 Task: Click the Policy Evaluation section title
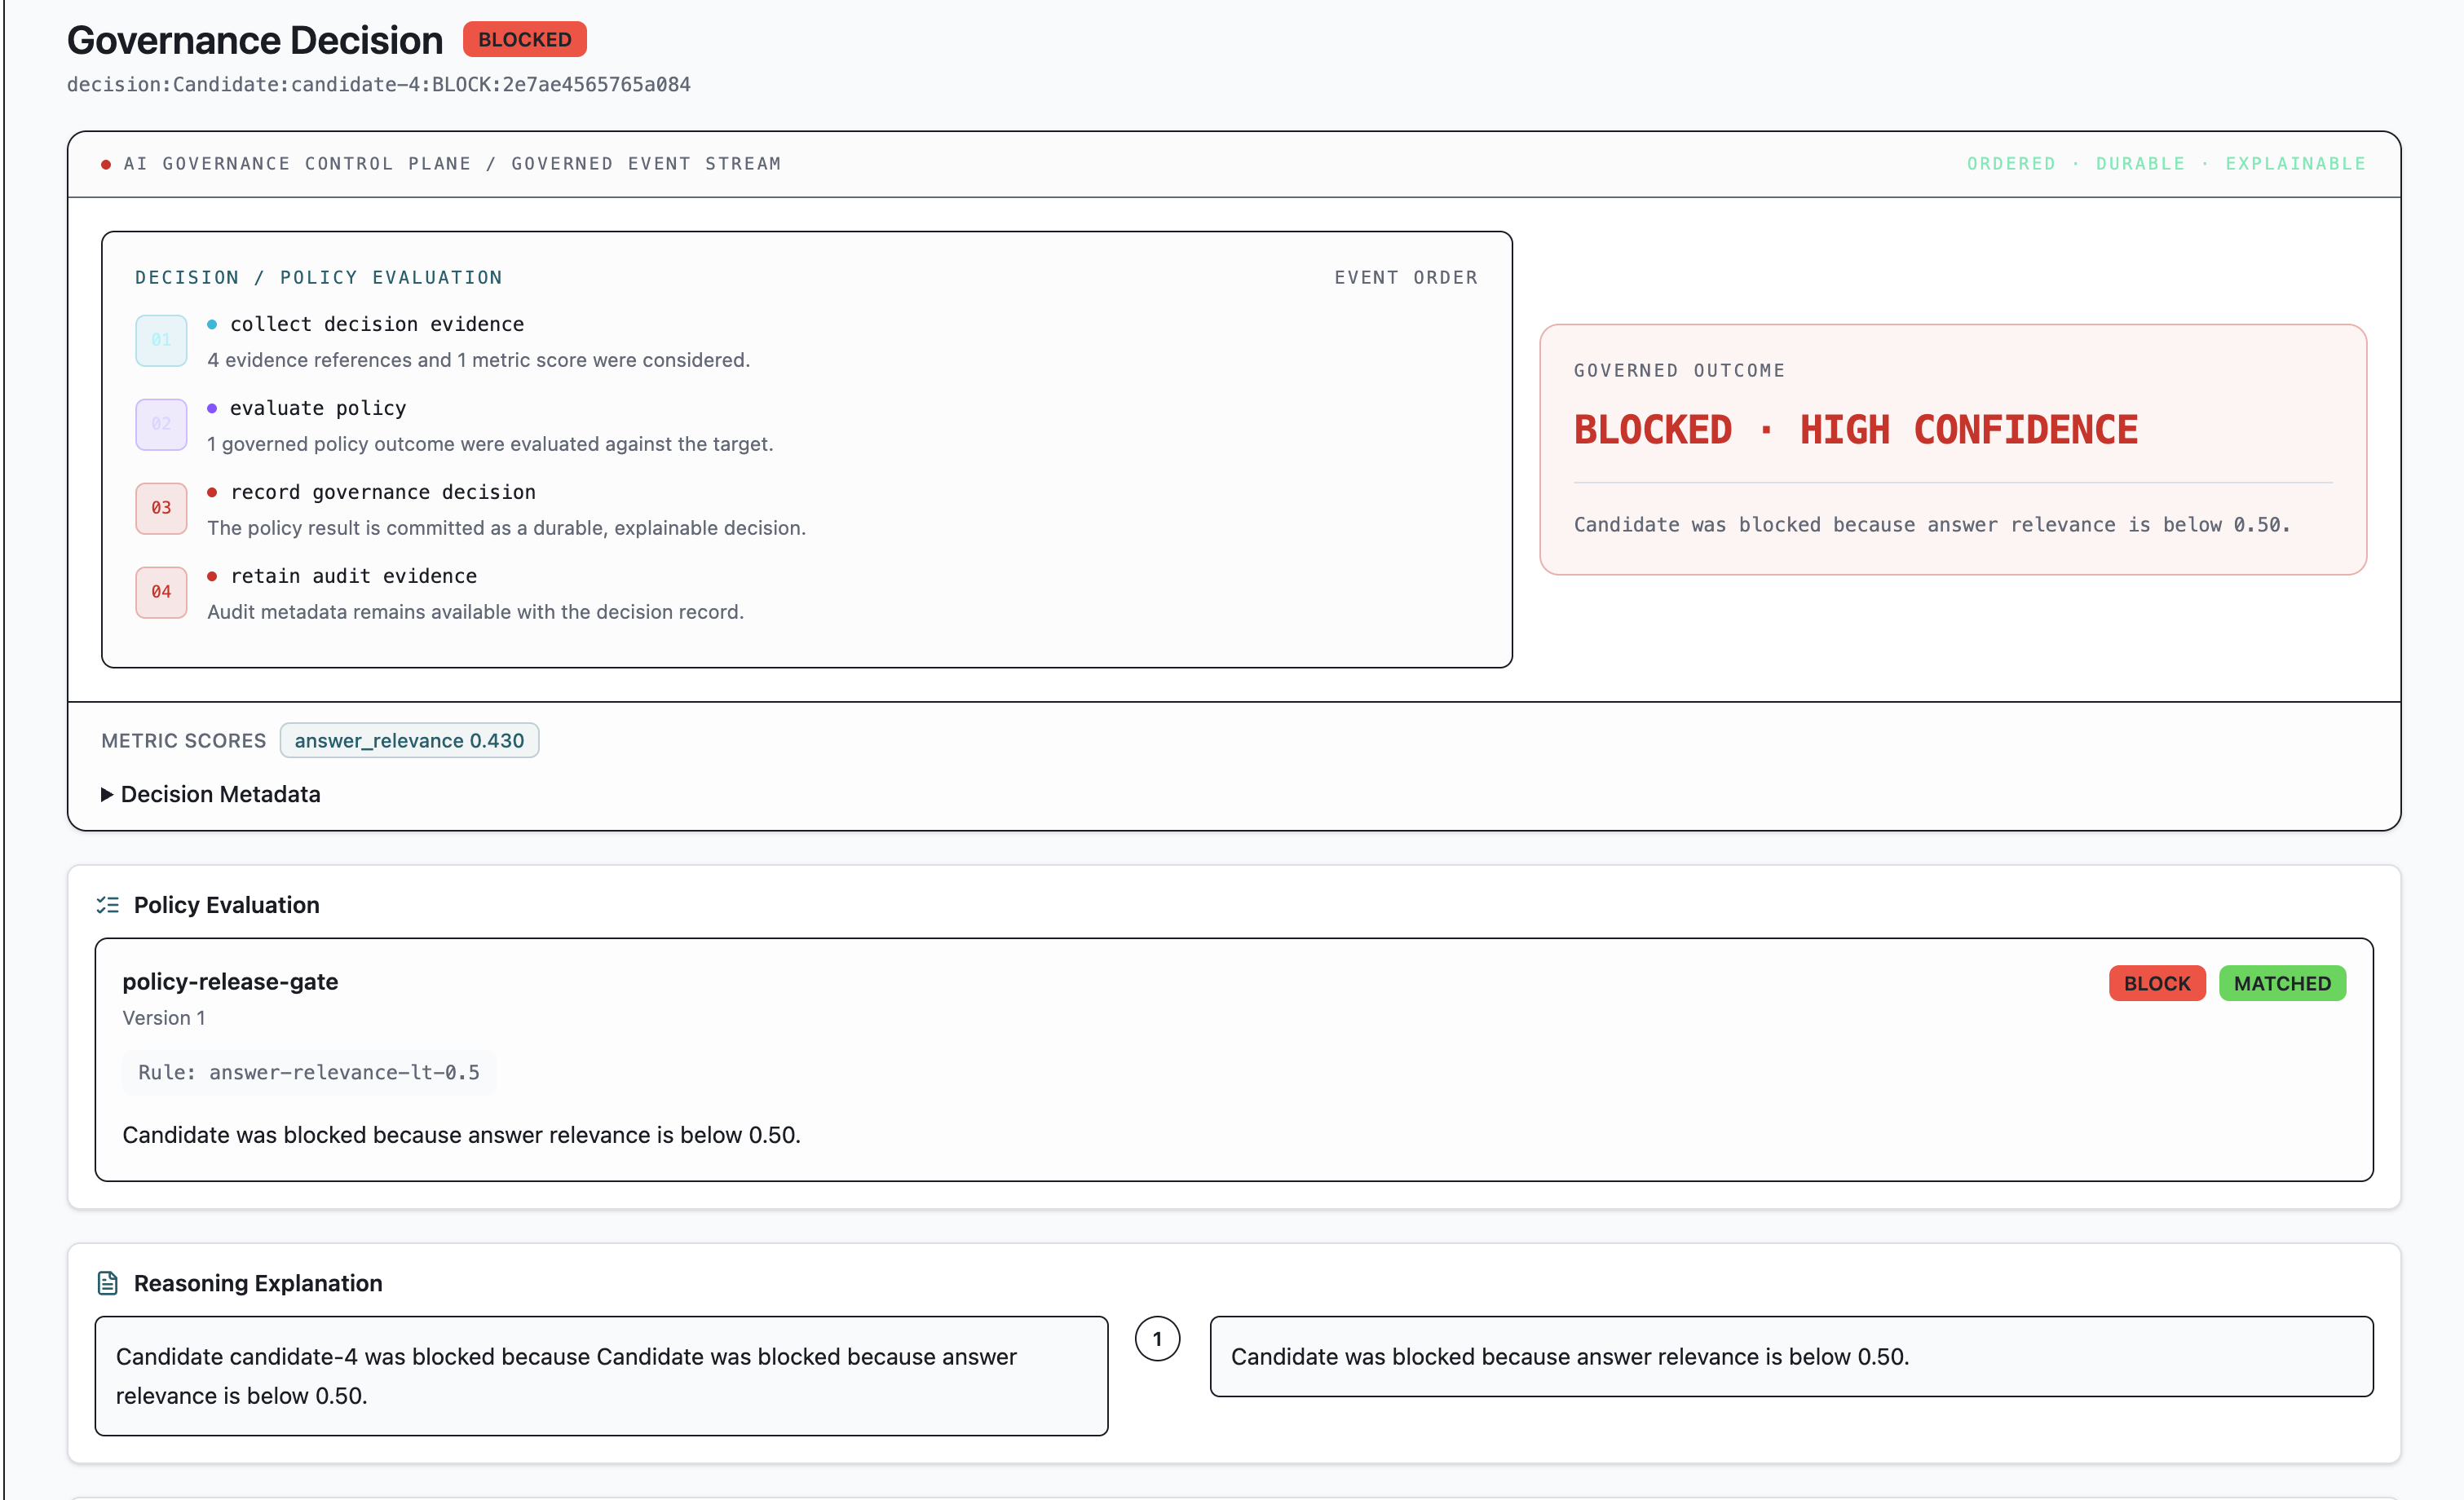coord(227,905)
